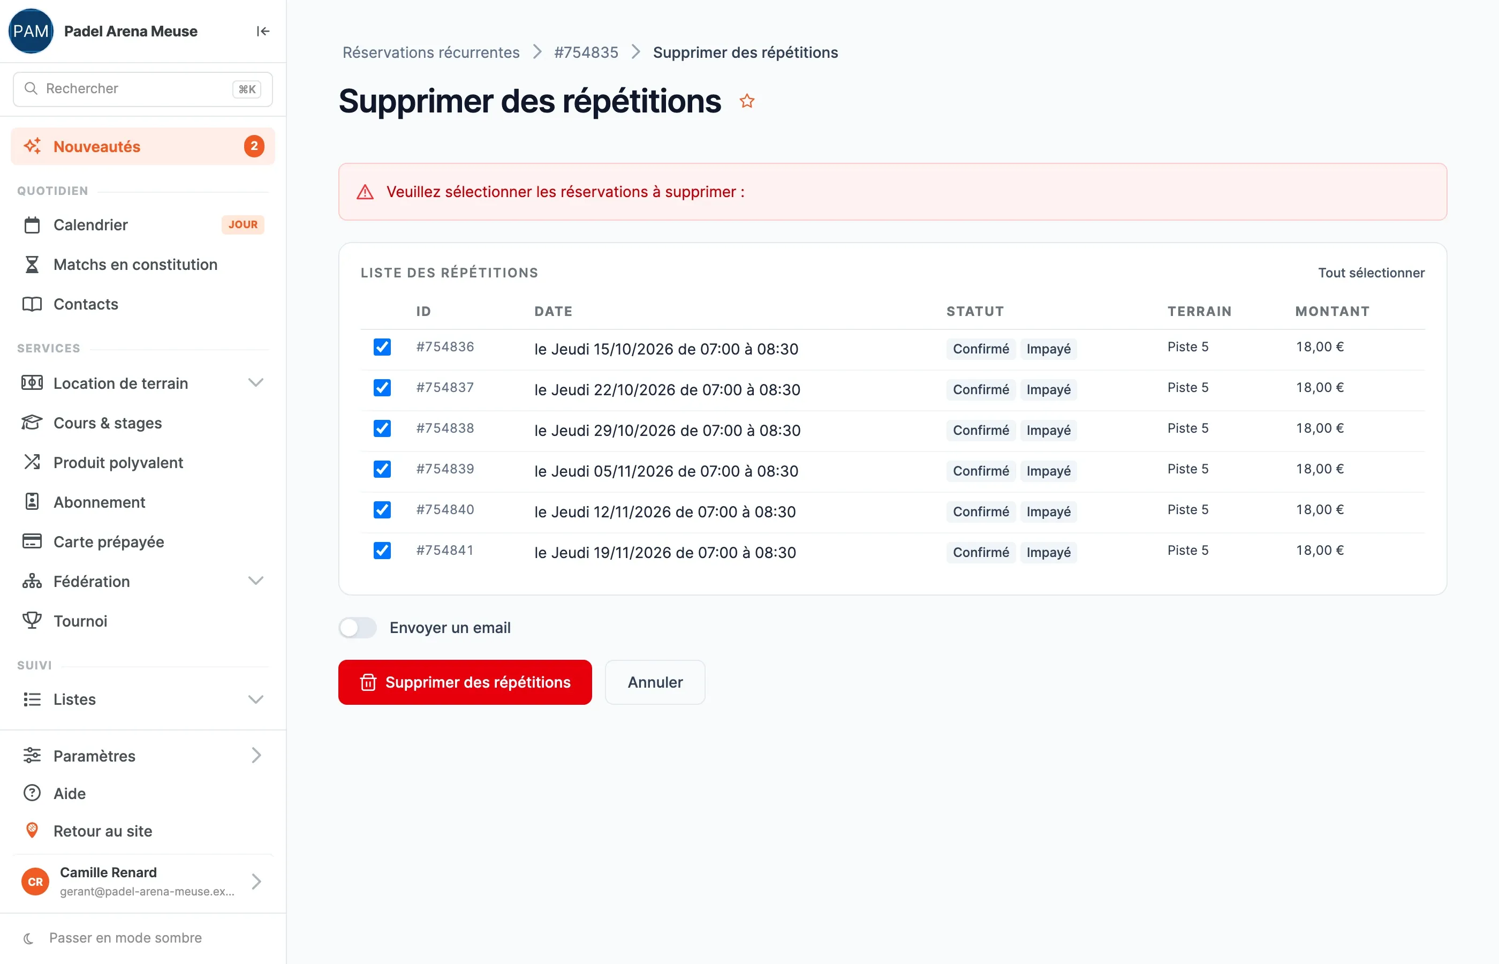Screen dimensions: 1499x964
Task: Open the Contacts page
Action: [142, 304]
